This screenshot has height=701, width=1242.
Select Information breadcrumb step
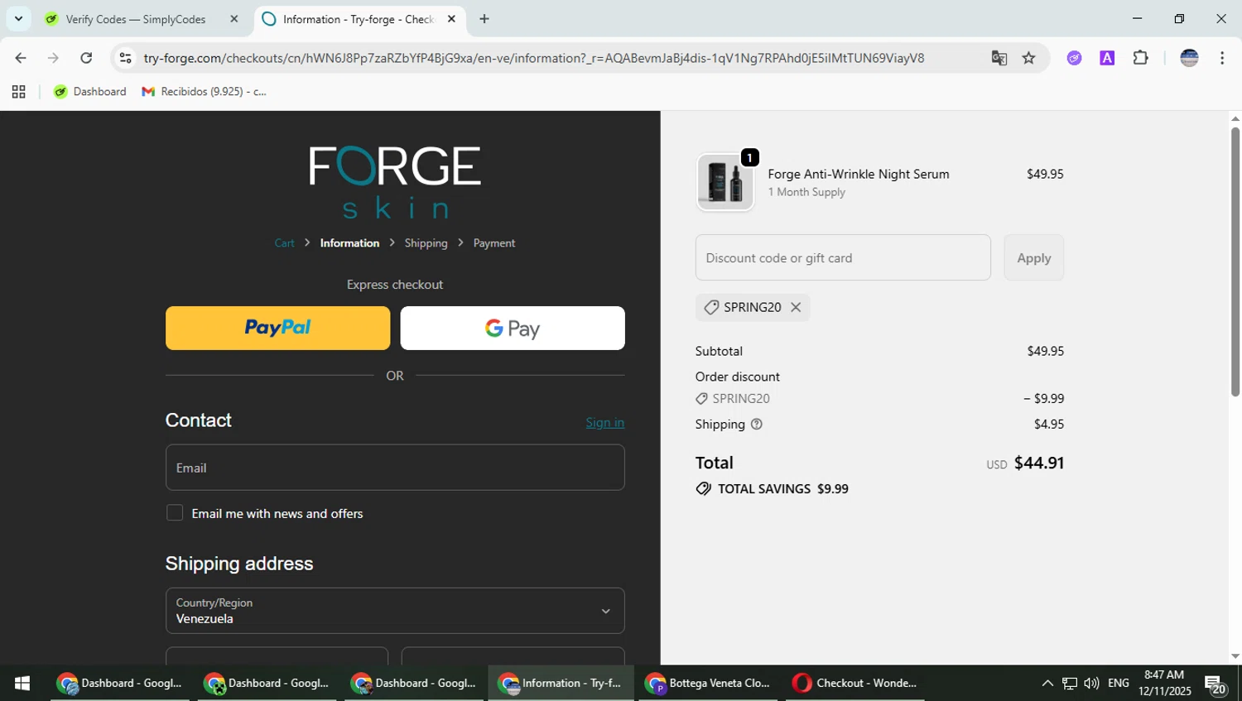pos(349,243)
